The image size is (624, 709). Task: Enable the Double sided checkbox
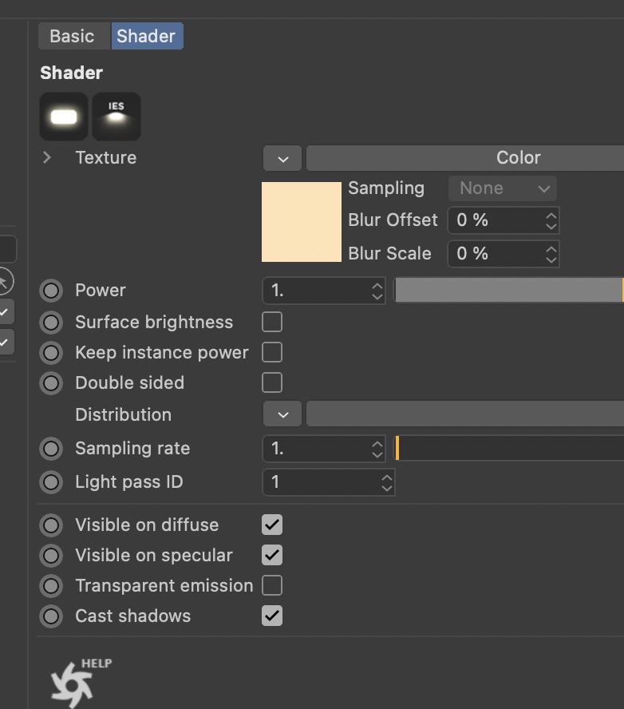(272, 383)
